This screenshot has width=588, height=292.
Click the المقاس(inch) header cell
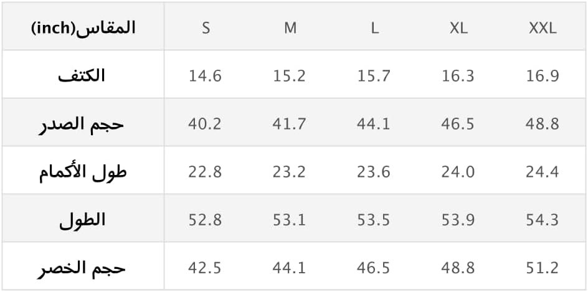point(83,28)
